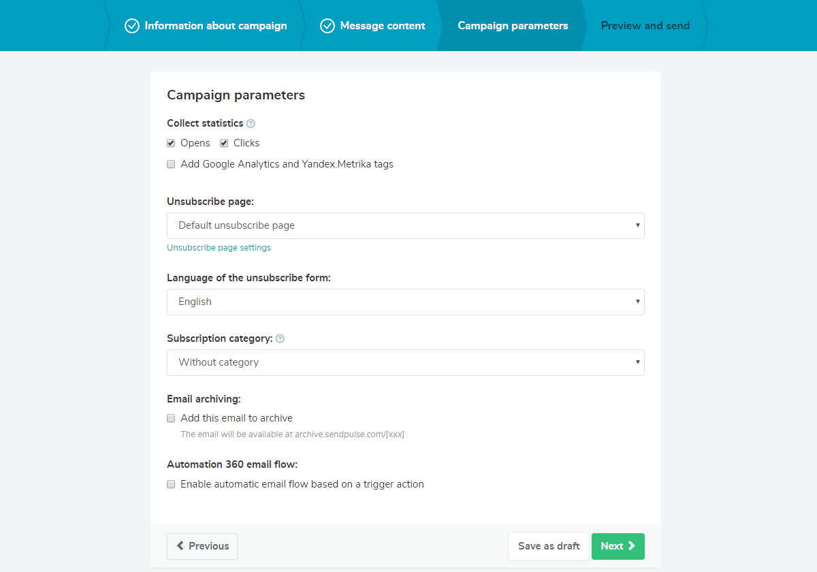Open the Unsubscribe page dropdown

(406, 225)
